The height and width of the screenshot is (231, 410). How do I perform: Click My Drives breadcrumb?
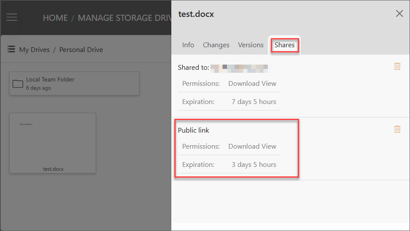click(34, 49)
